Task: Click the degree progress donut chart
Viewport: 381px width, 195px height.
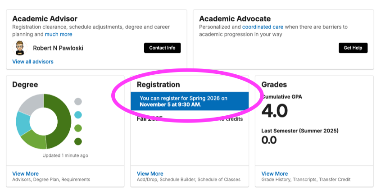Action: point(44,121)
